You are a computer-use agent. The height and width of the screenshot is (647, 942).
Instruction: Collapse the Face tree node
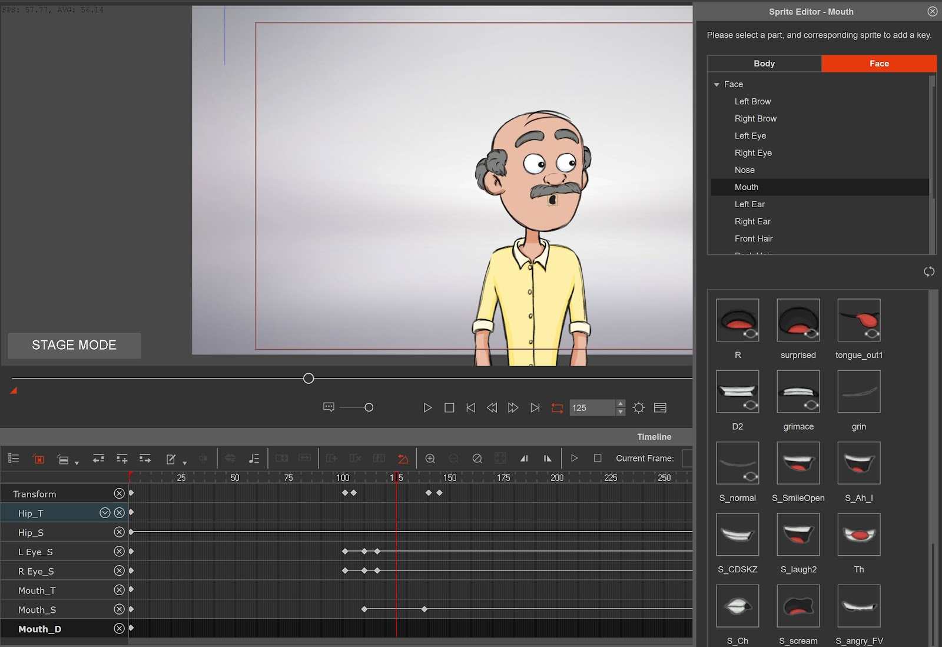coord(717,85)
